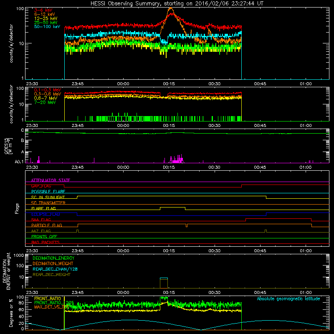Click the REAR_DEC_WEIGHT legend label
The height and width of the screenshot is (334, 334).
point(51,275)
